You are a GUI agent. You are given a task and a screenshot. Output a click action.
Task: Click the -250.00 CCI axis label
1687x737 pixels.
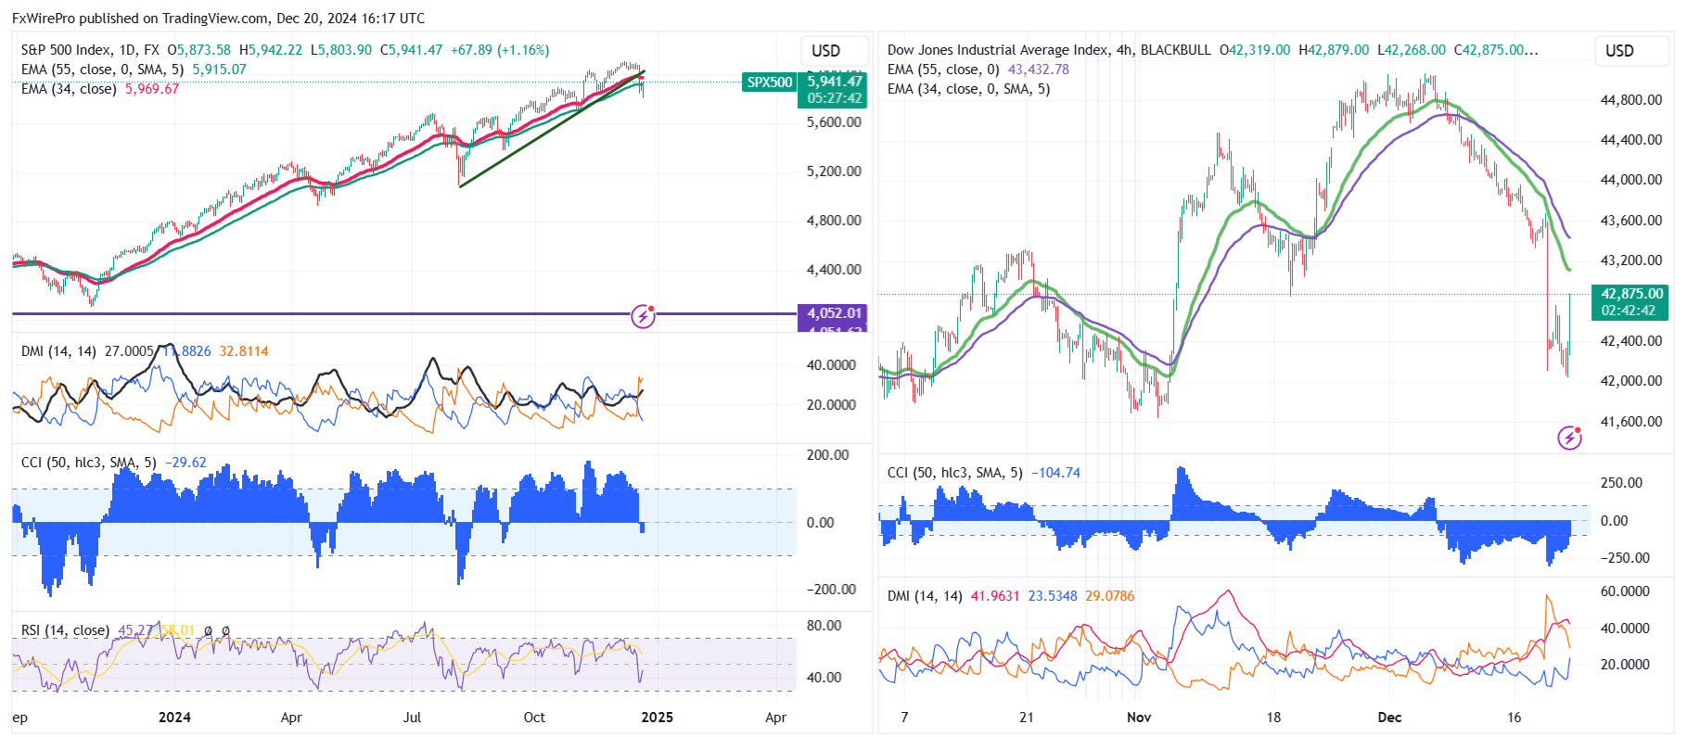[x=1625, y=558]
